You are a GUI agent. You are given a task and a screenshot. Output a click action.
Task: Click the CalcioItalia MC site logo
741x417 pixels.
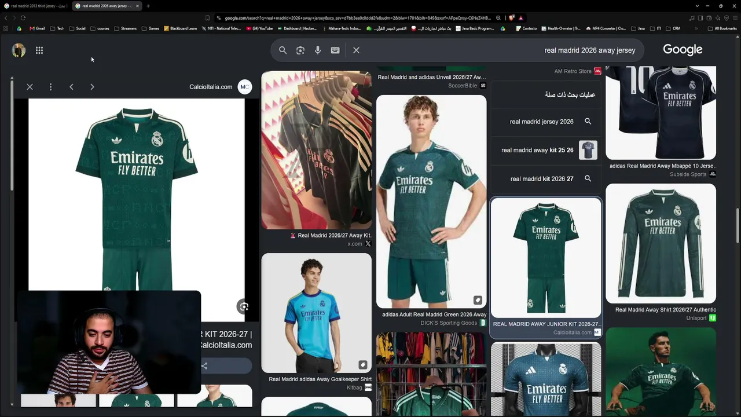click(x=245, y=87)
